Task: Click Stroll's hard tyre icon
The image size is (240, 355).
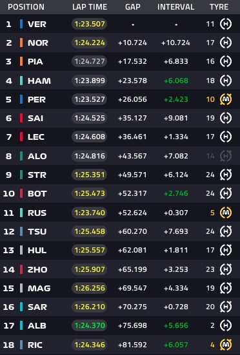Action: point(226,175)
